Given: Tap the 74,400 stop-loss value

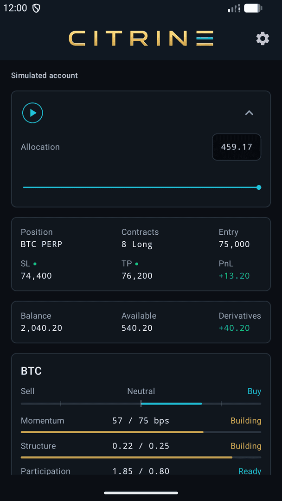Looking at the screenshot, I should point(36,276).
